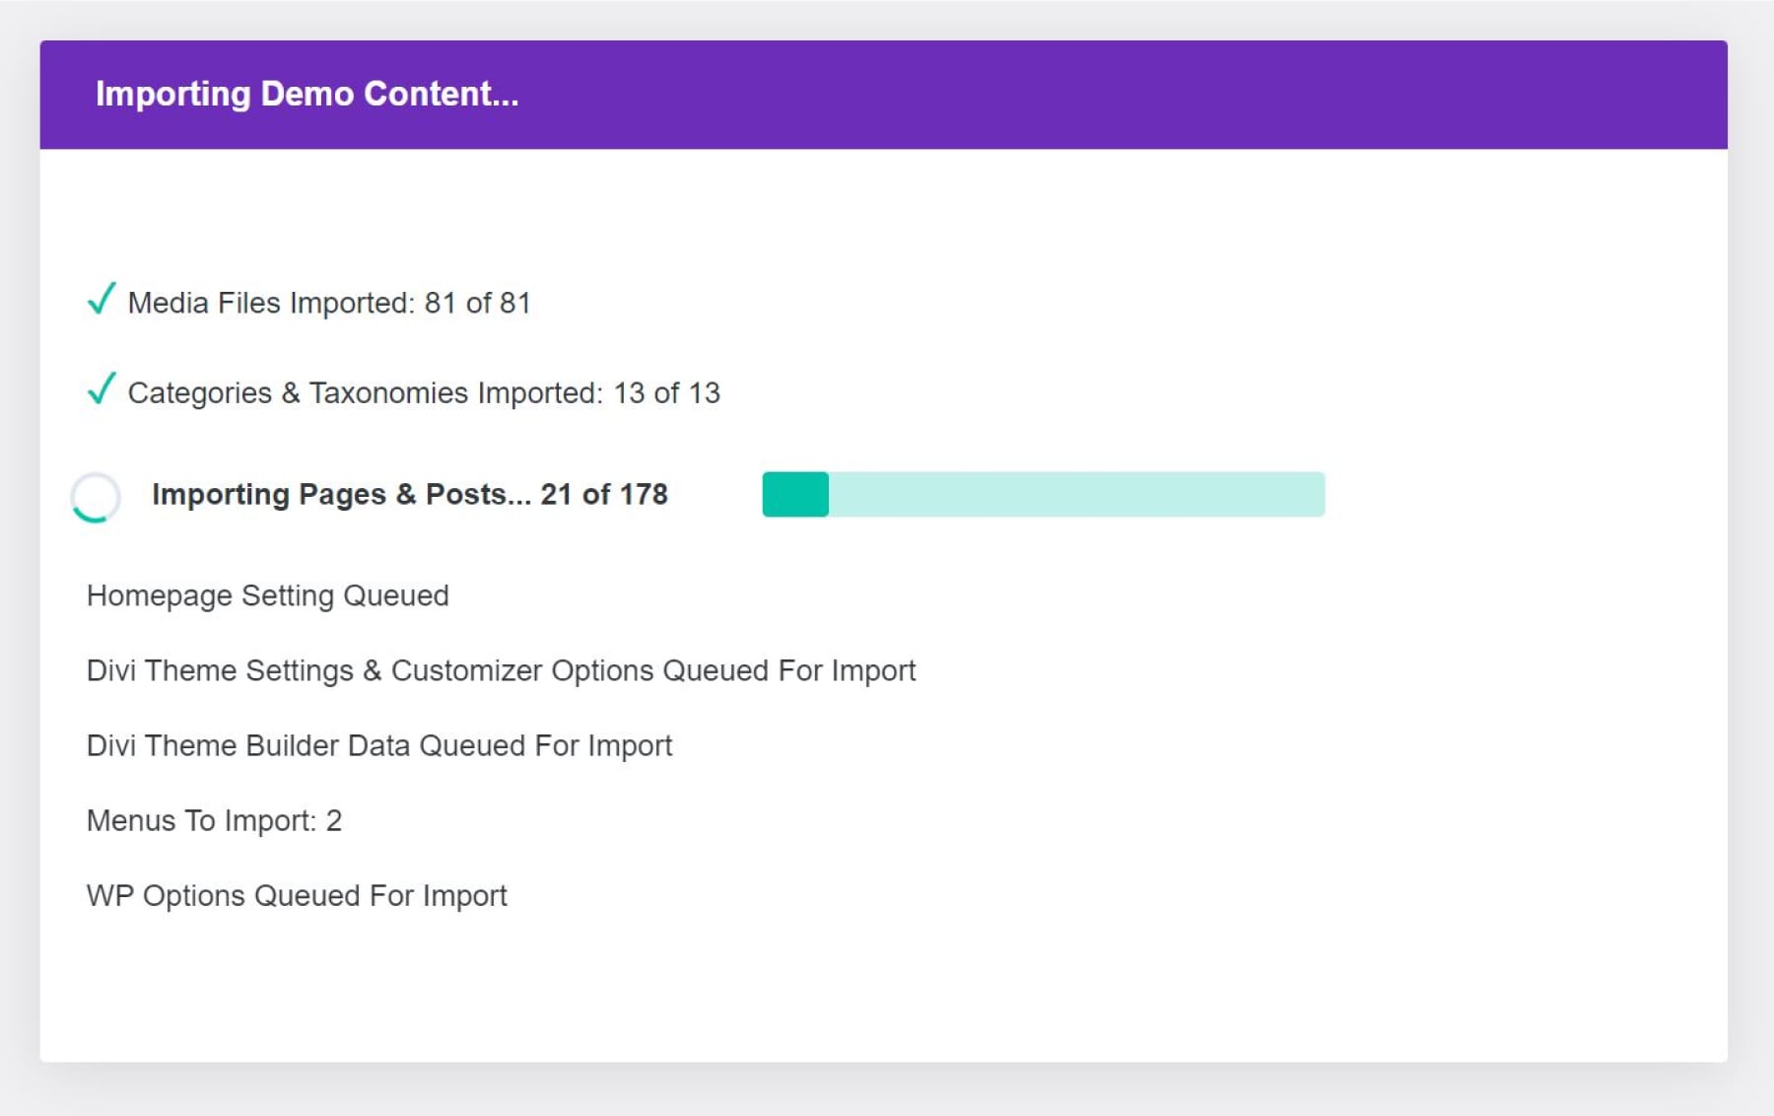
Task: Click the loading spinner for Pages & Posts
Action: click(x=96, y=497)
